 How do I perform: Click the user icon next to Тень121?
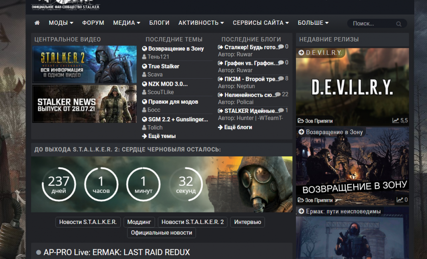coord(144,56)
